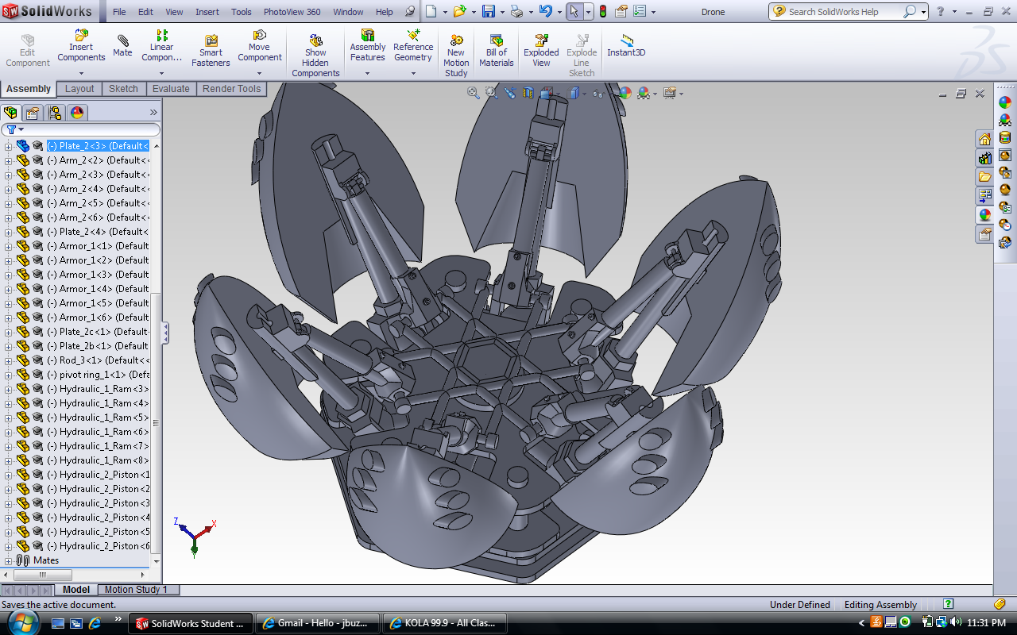Click the Rebuild traffic light icon
1017x635 pixels.
(603, 12)
